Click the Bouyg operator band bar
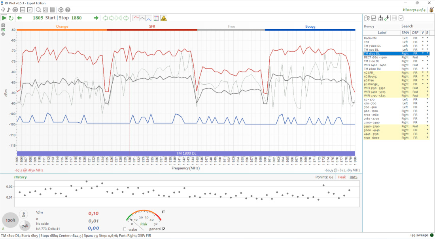 [x=310, y=27]
